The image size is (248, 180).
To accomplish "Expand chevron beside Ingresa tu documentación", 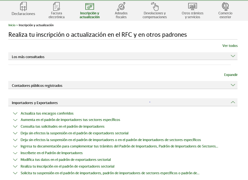I will 15,146.
